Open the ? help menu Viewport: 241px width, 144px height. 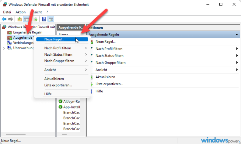click(47, 12)
